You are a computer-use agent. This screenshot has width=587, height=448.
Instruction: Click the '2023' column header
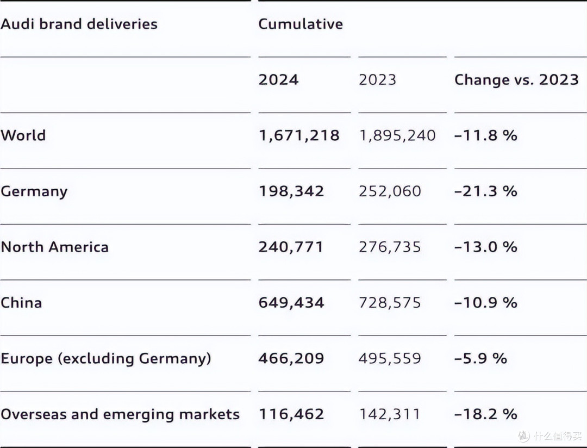pyautogui.click(x=377, y=79)
